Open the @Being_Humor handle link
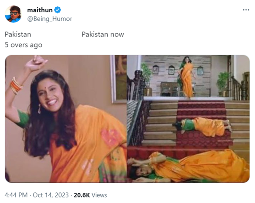 pos(49,19)
